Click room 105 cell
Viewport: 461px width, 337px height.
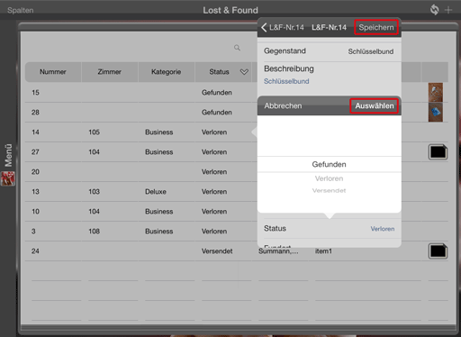click(x=94, y=132)
